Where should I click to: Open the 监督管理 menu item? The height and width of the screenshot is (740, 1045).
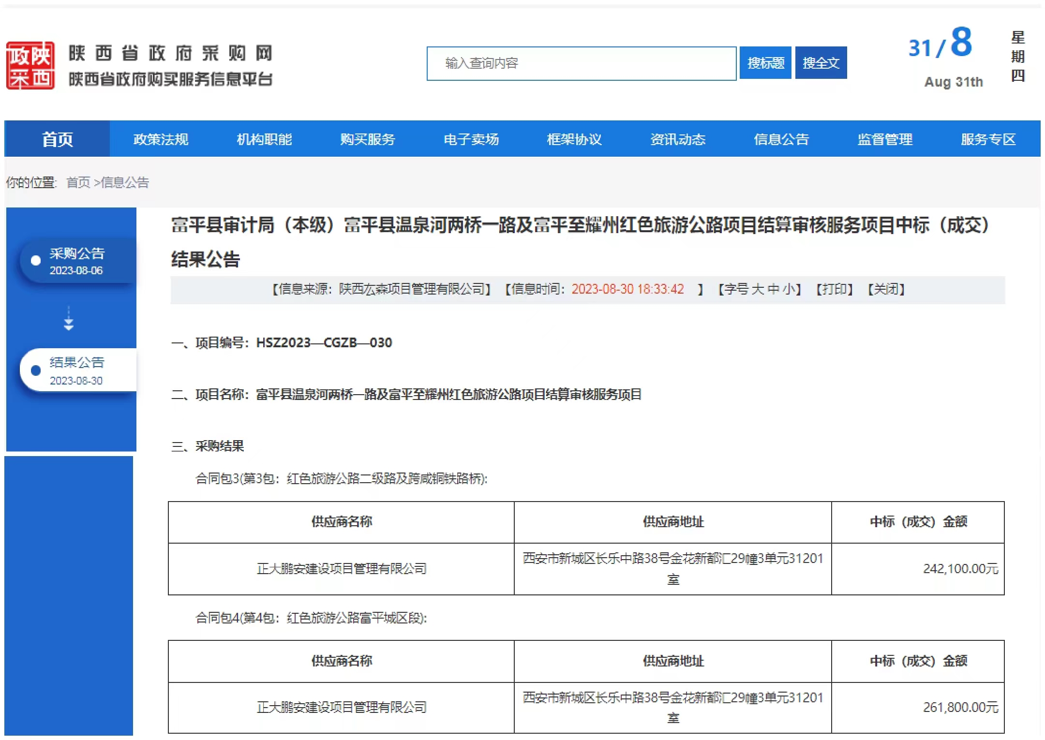[x=884, y=139]
